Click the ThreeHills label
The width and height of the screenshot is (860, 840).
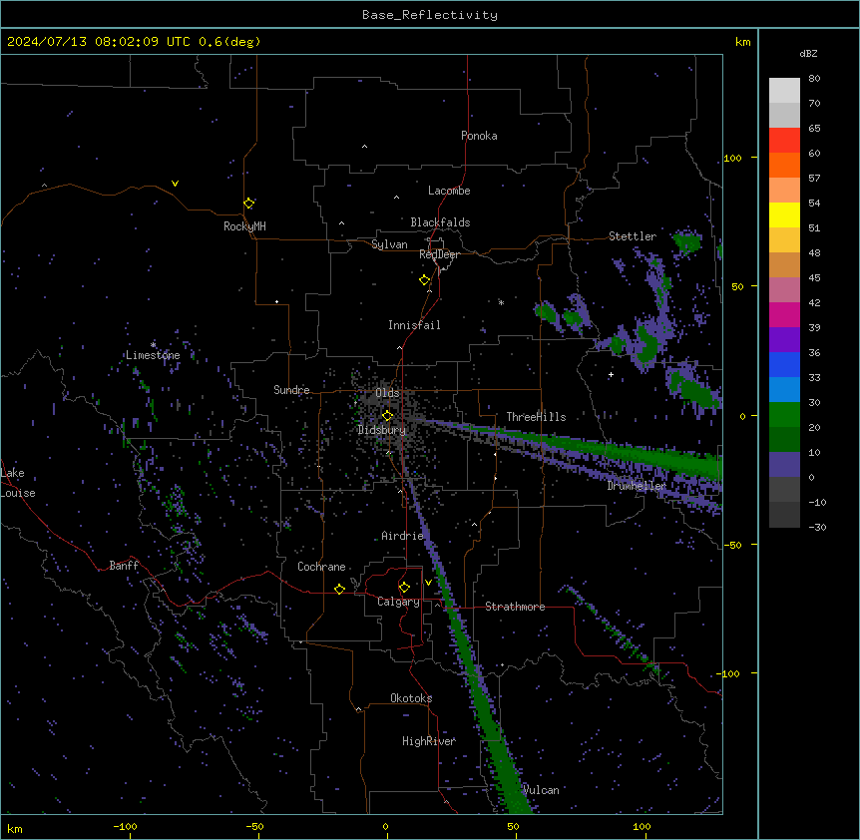(536, 417)
